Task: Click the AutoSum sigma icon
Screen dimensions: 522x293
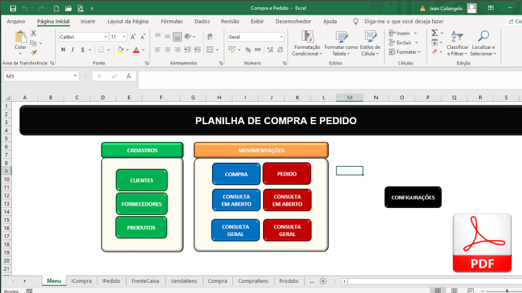Action: tap(434, 33)
